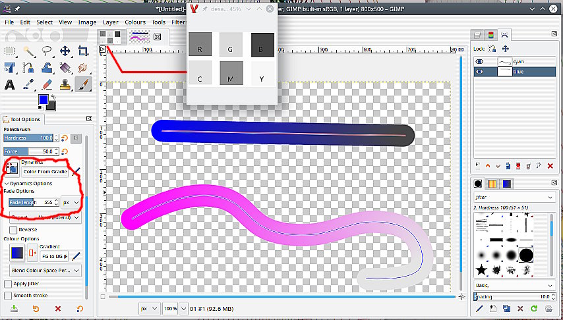This screenshot has height=320, width=563.
Task: Select the Clone stamp tool
Action: pos(65,85)
